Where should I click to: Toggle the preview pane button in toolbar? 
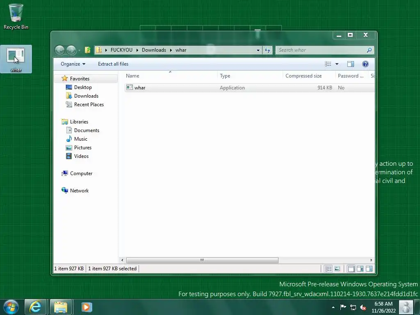coord(351,64)
